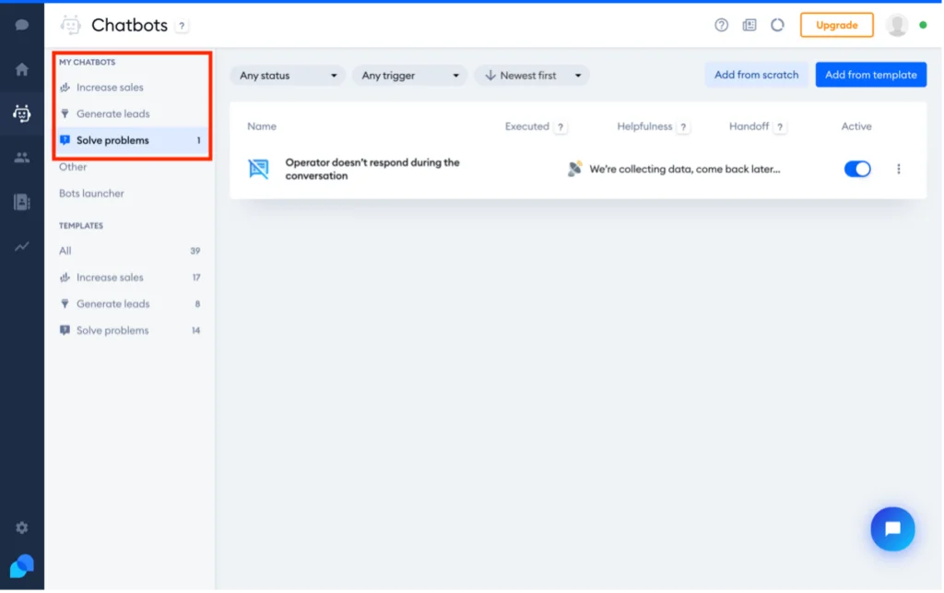Open the news feed icon in header
944x593 pixels.
[749, 25]
